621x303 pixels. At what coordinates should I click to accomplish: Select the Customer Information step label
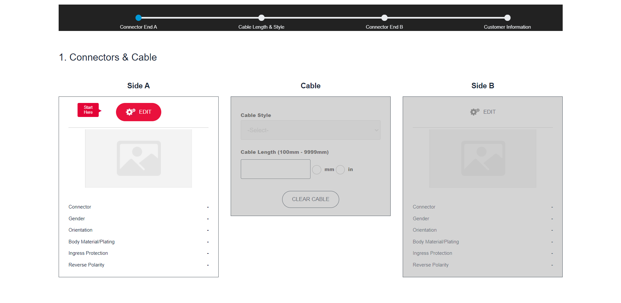pos(507,27)
